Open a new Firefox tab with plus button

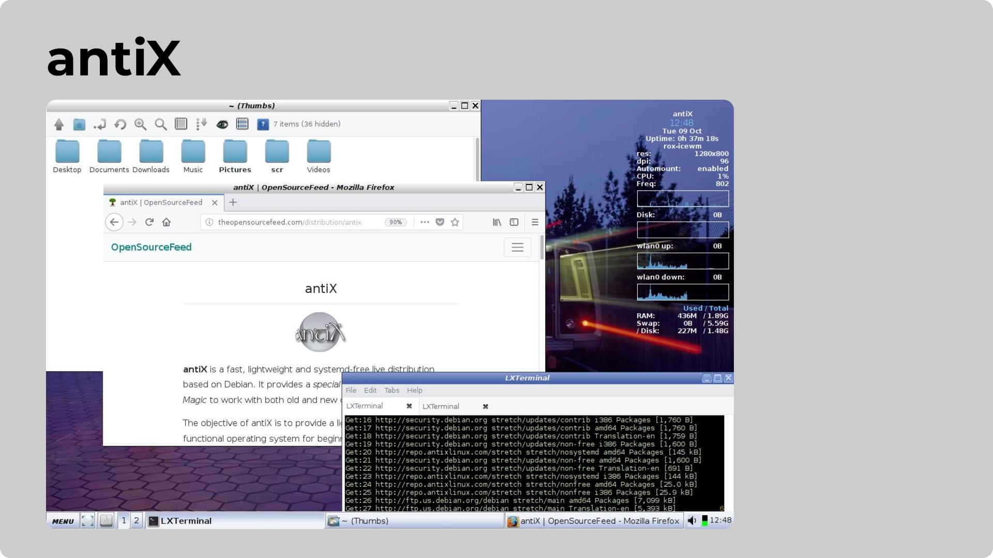pos(233,203)
